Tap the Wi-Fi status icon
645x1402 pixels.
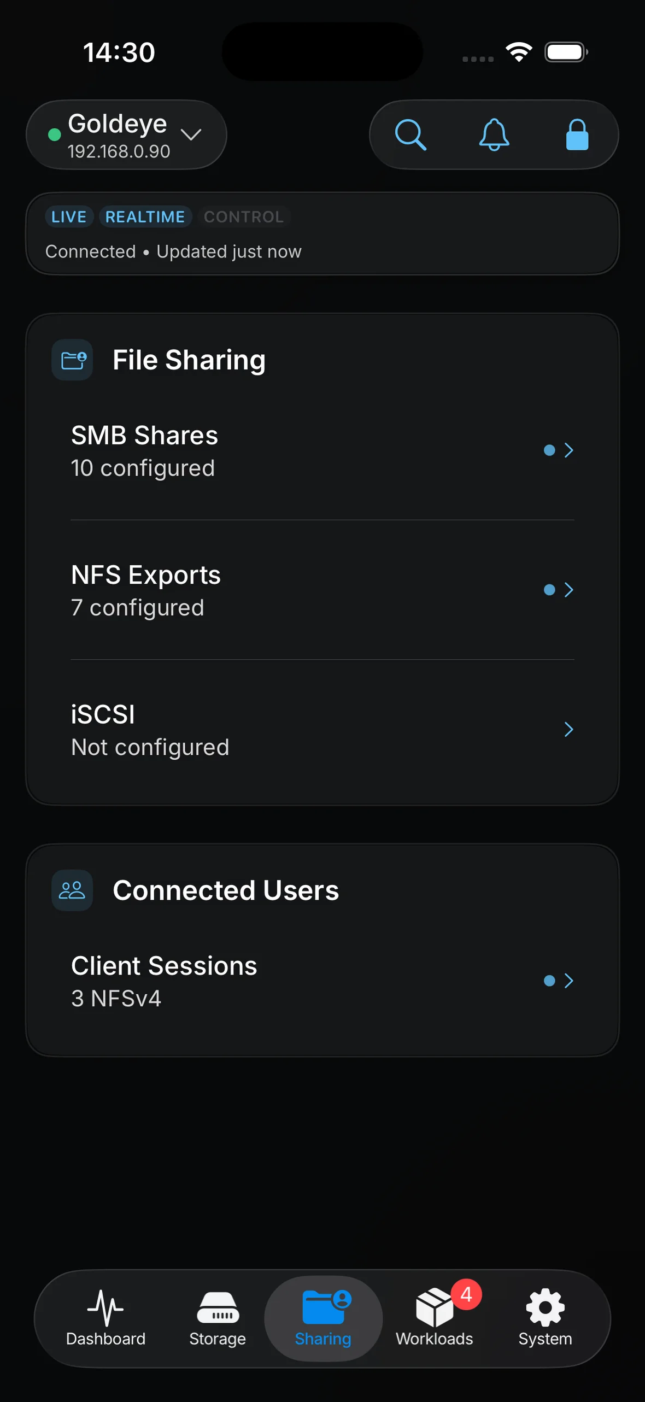tap(519, 52)
